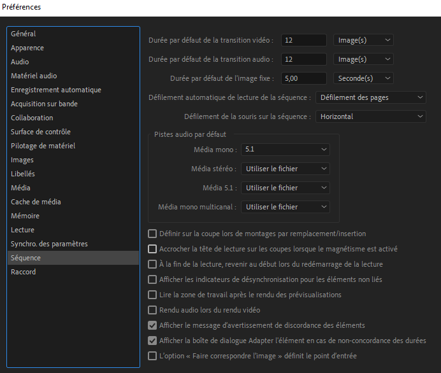Open Mémoire preferences
This screenshot has height=373, width=441.
pos(73,216)
